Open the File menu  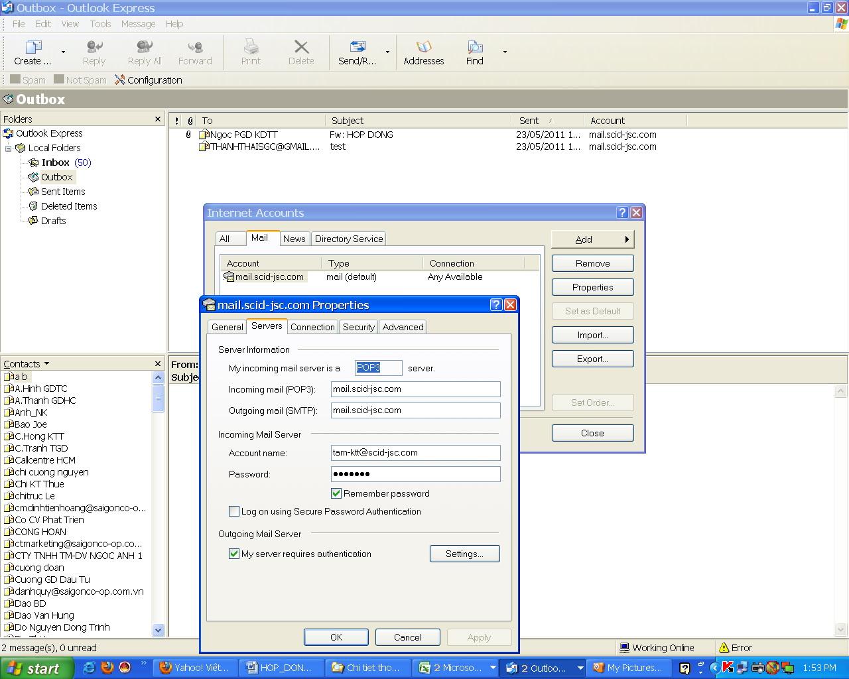click(19, 24)
